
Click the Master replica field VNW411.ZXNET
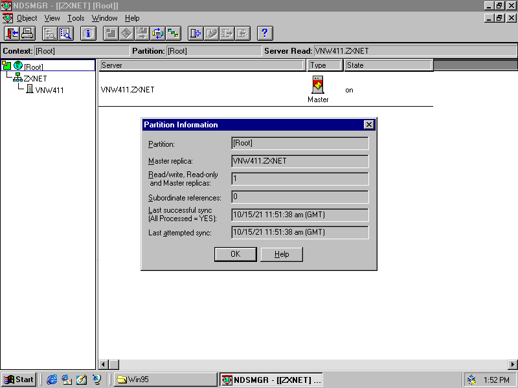[x=300, y=161]
